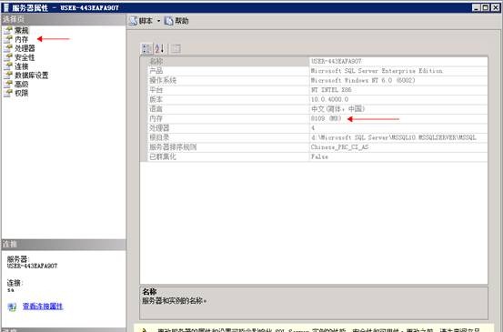Expand the 脚本 dropdown arrow
Viewport: 503px width, 332px height.
click(x=158, y=21)
